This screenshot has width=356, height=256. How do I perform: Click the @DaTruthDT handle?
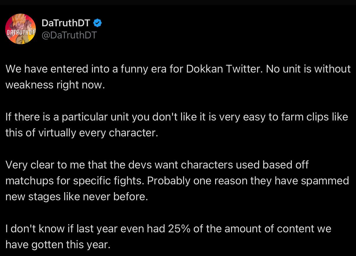click(x=69, y=35)
